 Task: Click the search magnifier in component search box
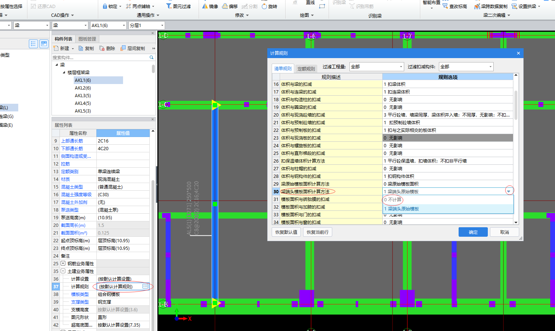click(x=152, y=57)
